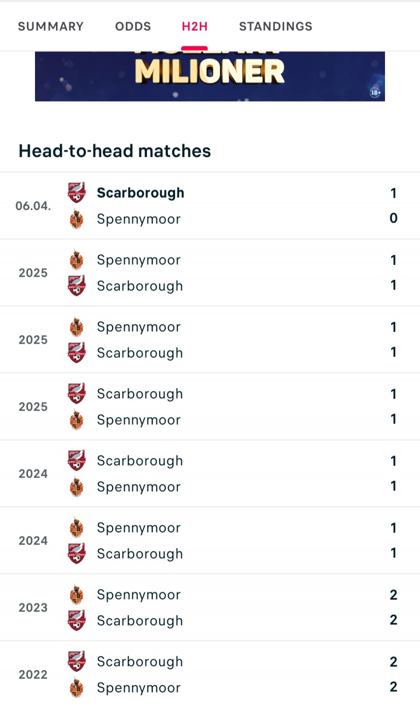Click the Head-to-head matches heading

[115, 151]
